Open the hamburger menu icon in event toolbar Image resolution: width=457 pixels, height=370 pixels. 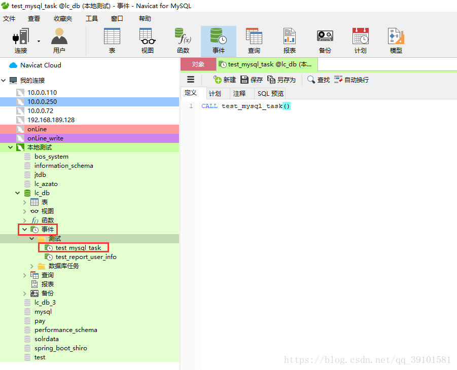coord(191,80)
